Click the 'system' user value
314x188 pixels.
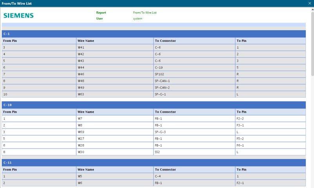pyautogui.click(x=137, y=18)
